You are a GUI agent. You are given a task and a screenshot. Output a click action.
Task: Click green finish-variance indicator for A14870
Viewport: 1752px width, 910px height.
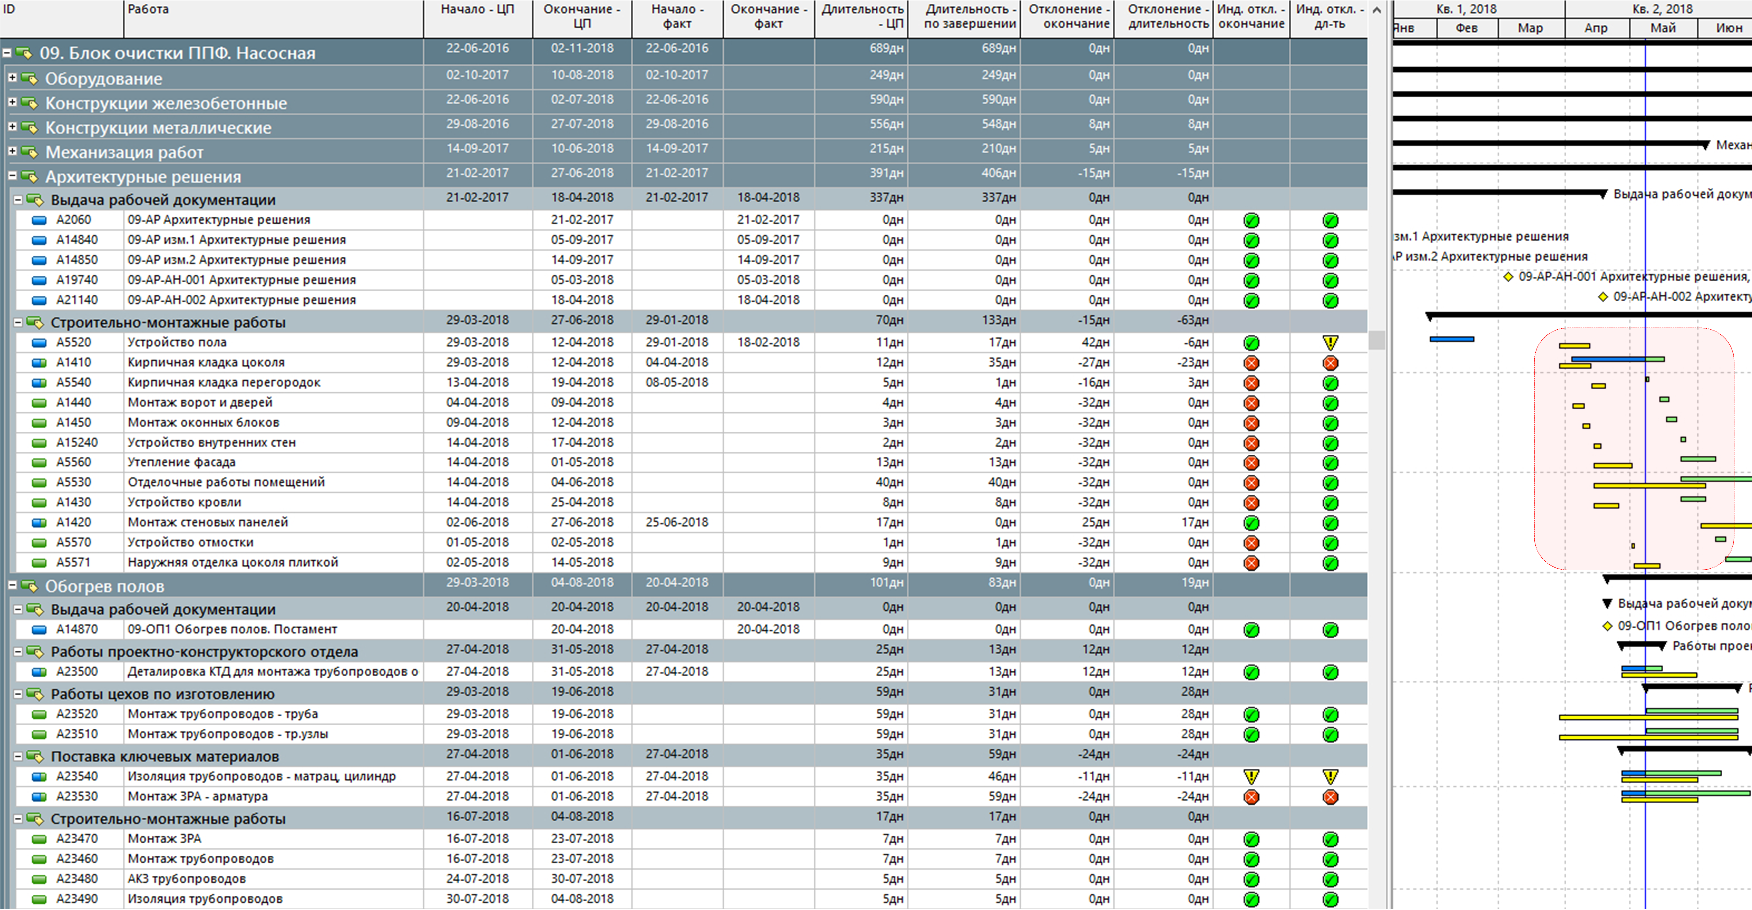[x=1251, y=630]
